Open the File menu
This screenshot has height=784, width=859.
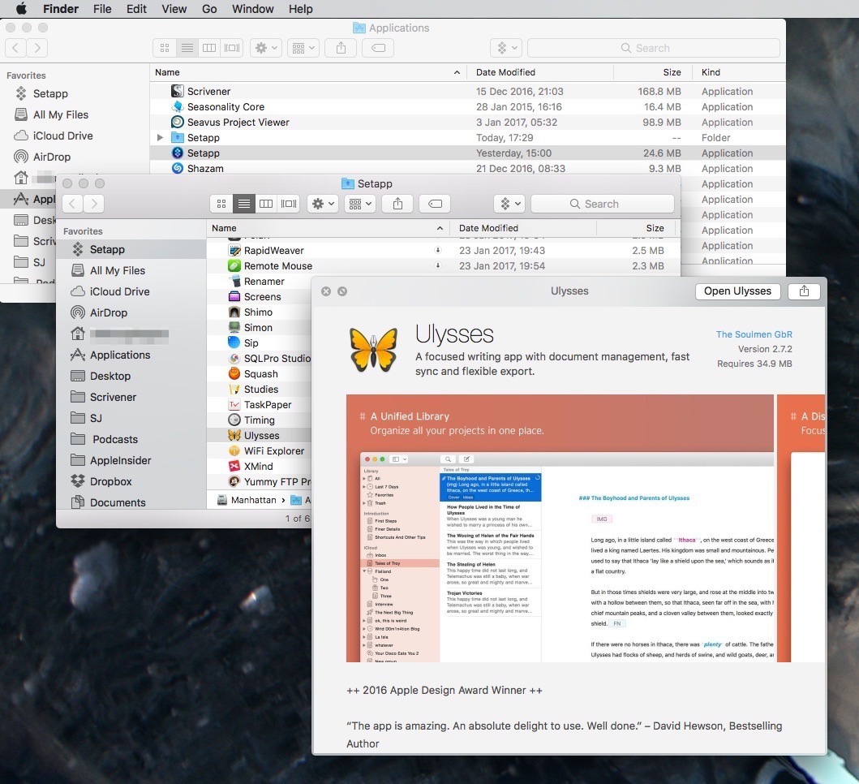click(x=102, y=9)
